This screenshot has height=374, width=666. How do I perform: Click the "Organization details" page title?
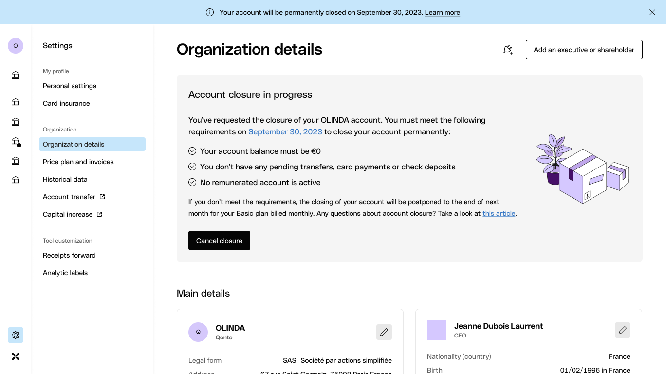pos(249,49)
